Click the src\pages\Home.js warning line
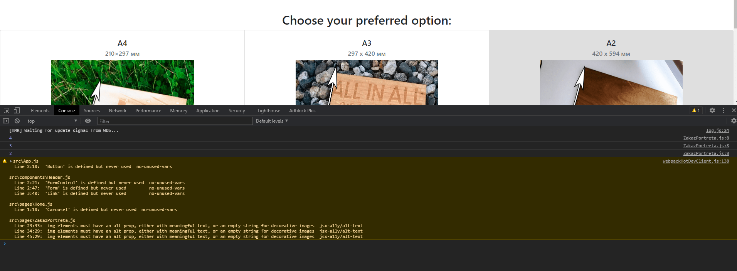This screenshot has height=271, width=737. pyautogui.click(x=31, y=204)
